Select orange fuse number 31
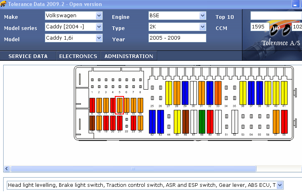 pyautogui.click(x=202, y=93)
